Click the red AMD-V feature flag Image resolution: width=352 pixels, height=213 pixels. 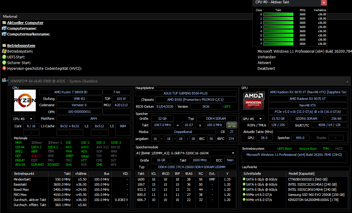point(36,156)
